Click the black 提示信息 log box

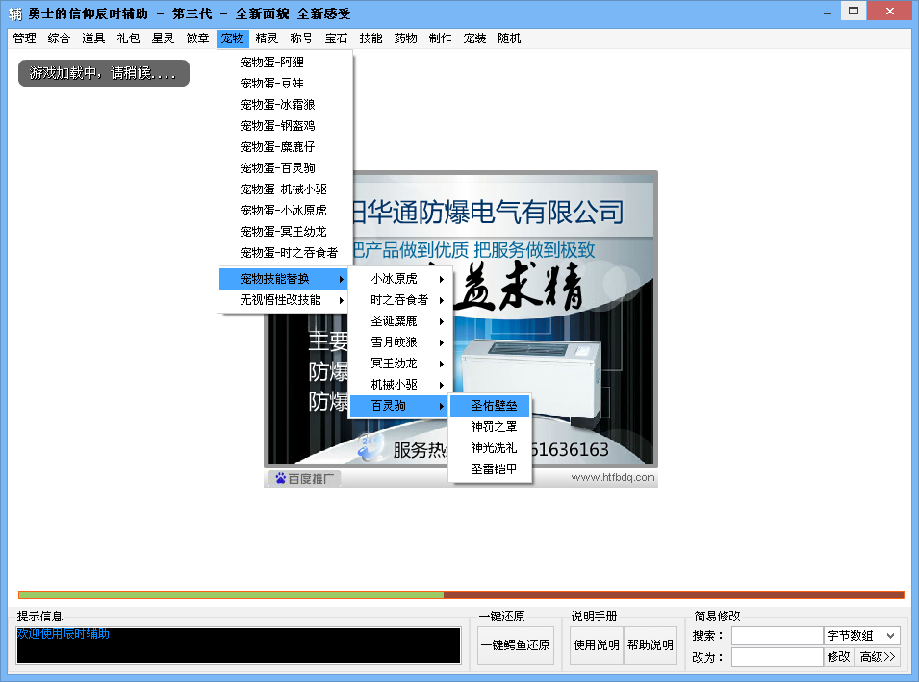pos(239,645)
